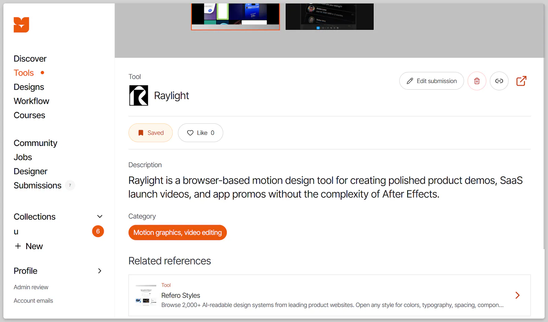Click Edit submission button
This screenshot has height=322, width=548.
(432, 81)
